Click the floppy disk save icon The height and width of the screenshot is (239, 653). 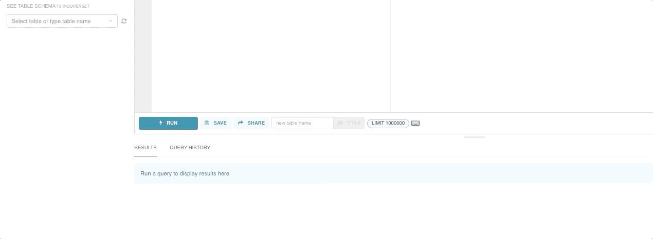point(207,123)
